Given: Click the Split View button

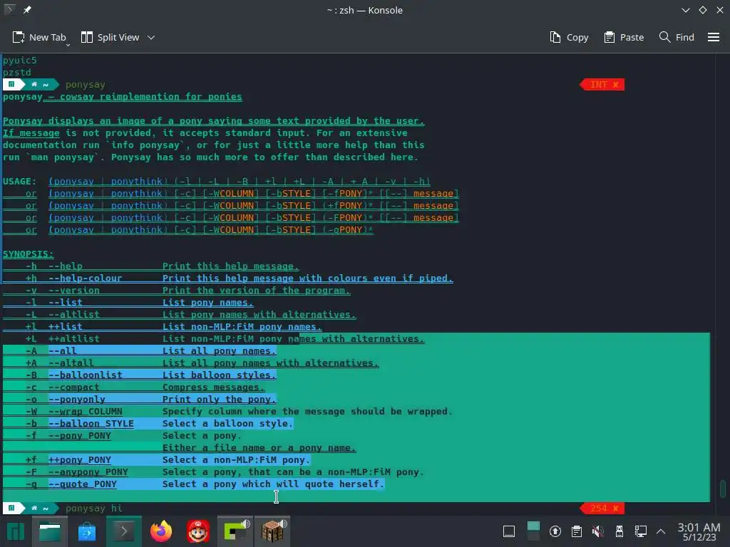Looking at the screenshot, I should 110,37.
